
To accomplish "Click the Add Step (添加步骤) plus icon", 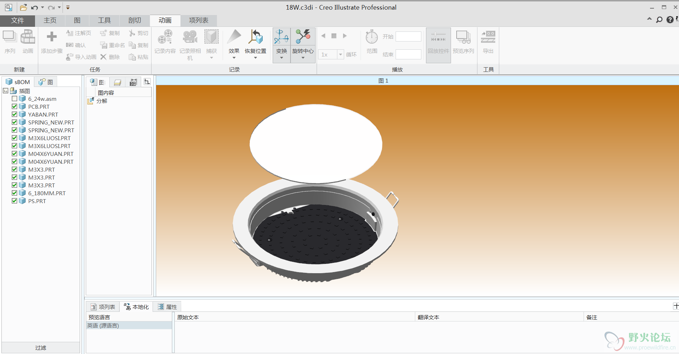I will tap(51, 37).
